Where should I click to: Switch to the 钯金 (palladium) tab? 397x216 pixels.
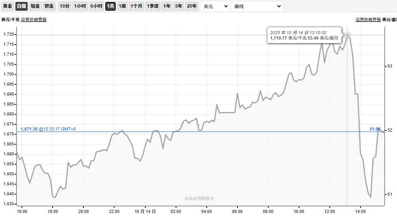click(49, 6)
